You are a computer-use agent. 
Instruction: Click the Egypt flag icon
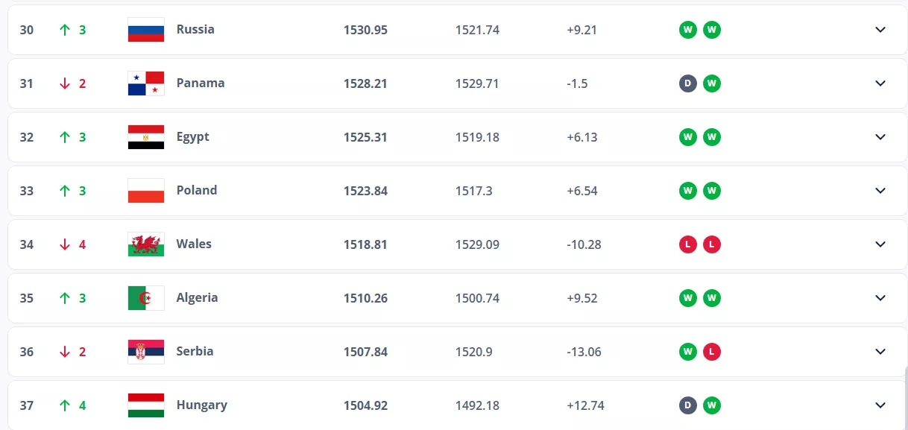pos(146,137)
